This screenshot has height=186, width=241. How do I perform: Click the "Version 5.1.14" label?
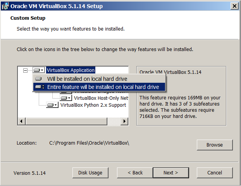tap(29, 173)
